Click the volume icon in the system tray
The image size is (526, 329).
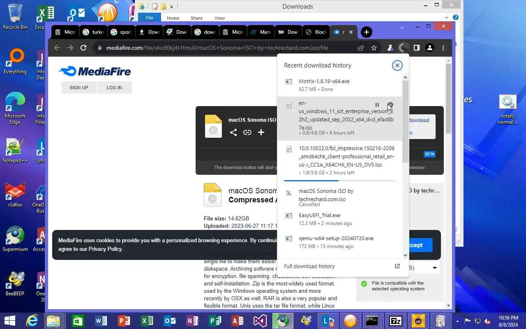pos(487,321)
